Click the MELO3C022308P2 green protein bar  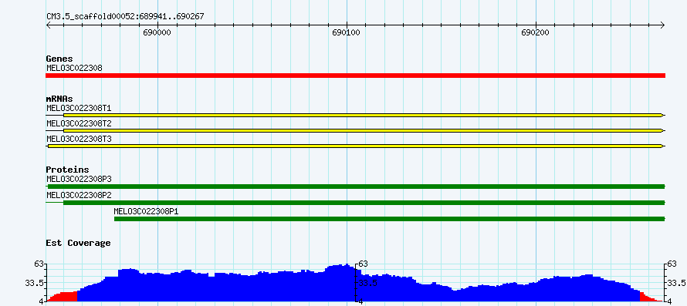(364, 203)
